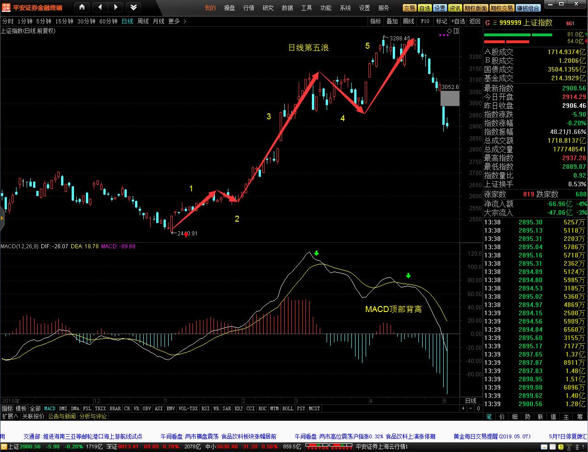This screenshot has height=452, width=588.
Task: Select the TRIX indicator tab
Action: coord(100,408)
